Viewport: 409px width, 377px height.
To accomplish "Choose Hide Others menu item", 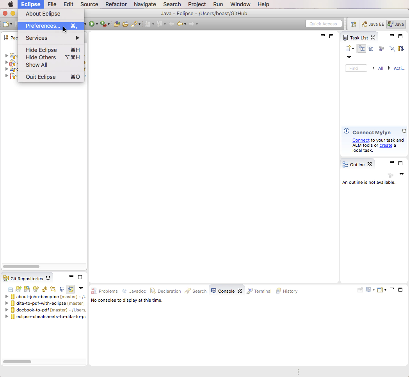I will [51, 57].
